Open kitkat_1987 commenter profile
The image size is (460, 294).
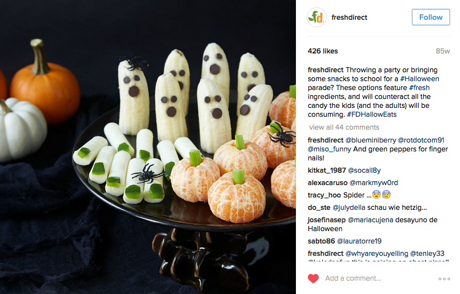point(327,170)
